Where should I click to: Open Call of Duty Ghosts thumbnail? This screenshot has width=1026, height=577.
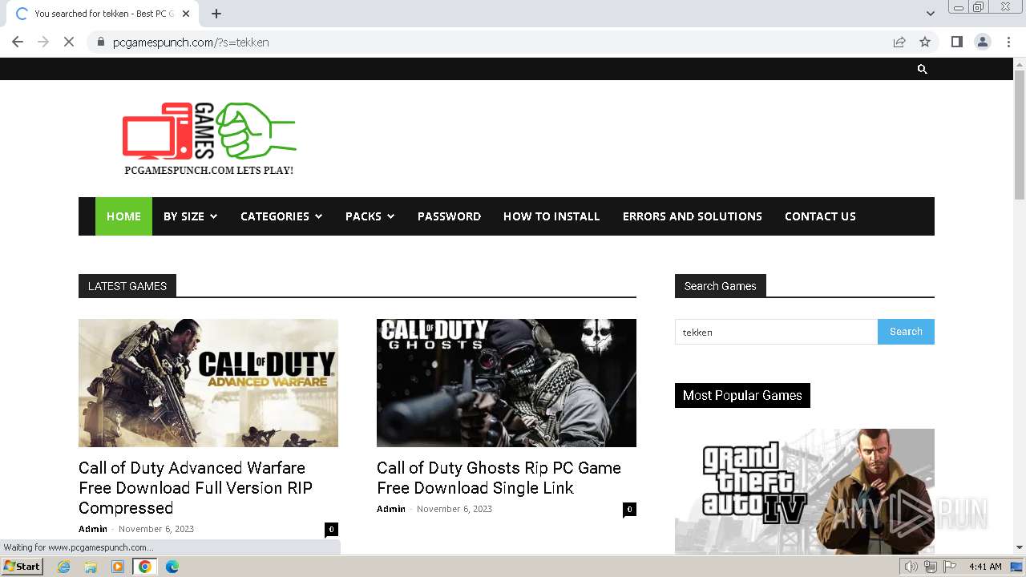(x=507, y=383)
